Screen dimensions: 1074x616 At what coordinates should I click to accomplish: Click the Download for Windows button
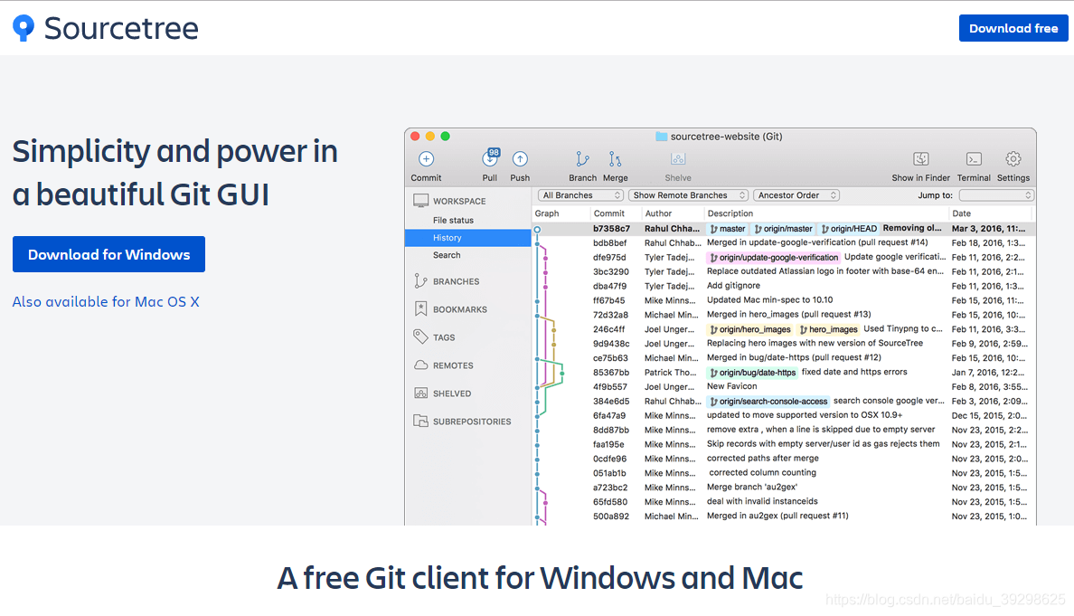pyautogui.click(x=108, y=254)
